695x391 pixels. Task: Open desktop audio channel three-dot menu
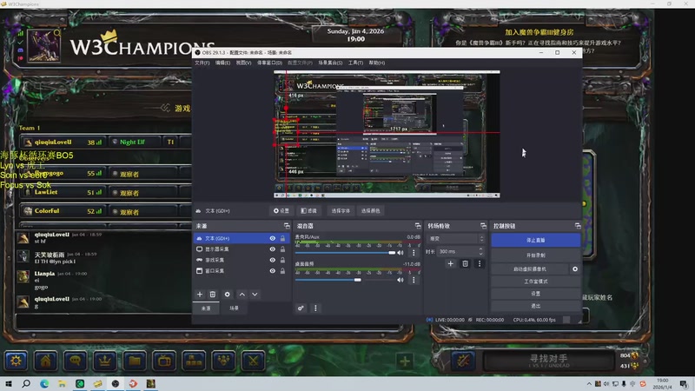pyautogui.click(x=414, y=280)
